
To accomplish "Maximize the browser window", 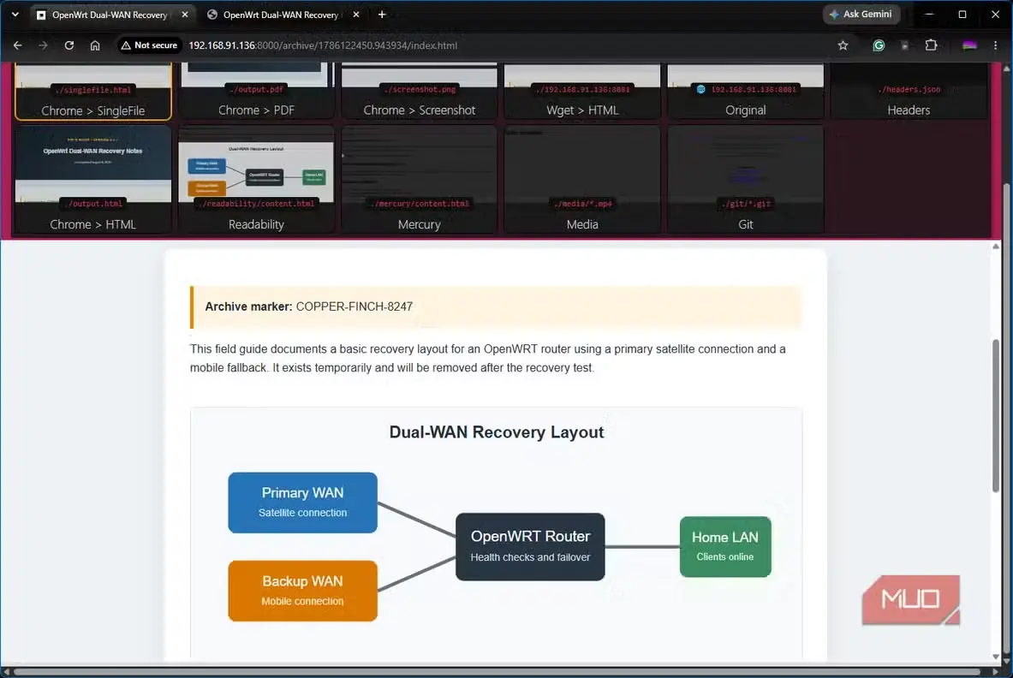I will tap(962, 15).
